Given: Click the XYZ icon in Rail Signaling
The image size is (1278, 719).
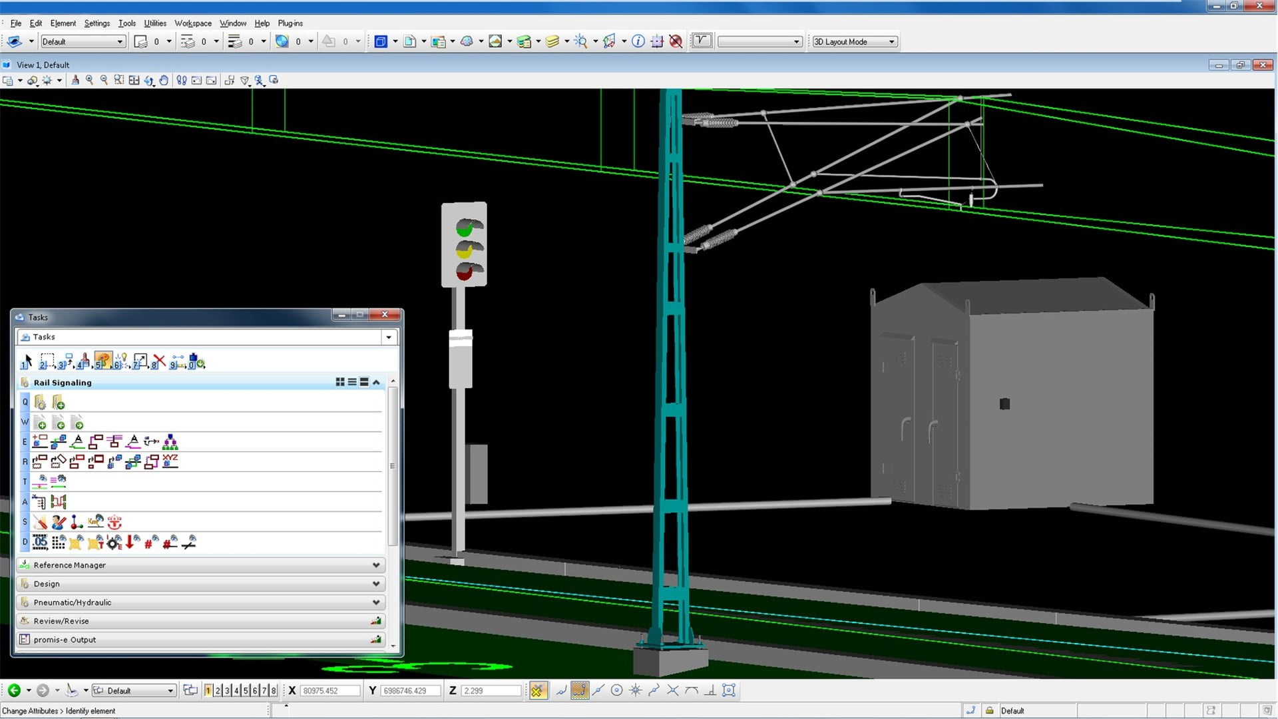Looking at the screenshot, I should [x=170, y=461].
